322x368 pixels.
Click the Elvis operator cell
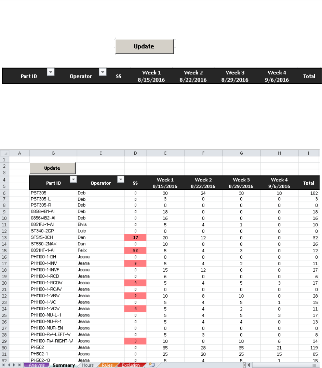100,225
